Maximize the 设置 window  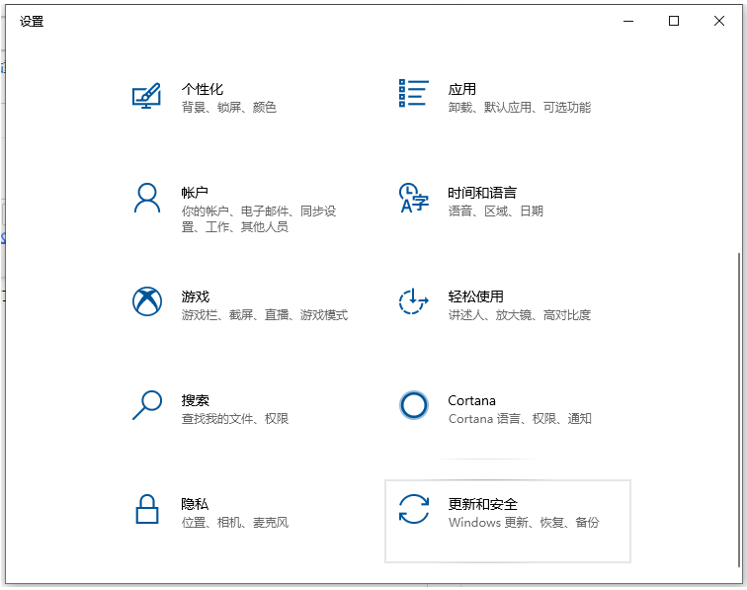pyautogui.click(x=674, y=21)
